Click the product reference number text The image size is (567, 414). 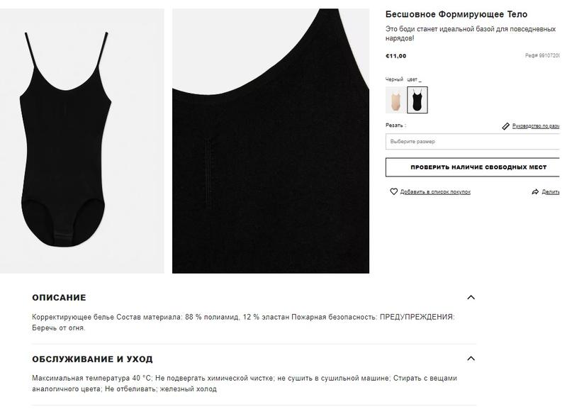[x=542, y=55]
